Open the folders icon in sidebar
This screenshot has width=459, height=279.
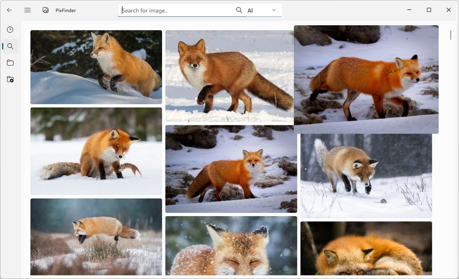pyautogui.click(x=10, y=63)
